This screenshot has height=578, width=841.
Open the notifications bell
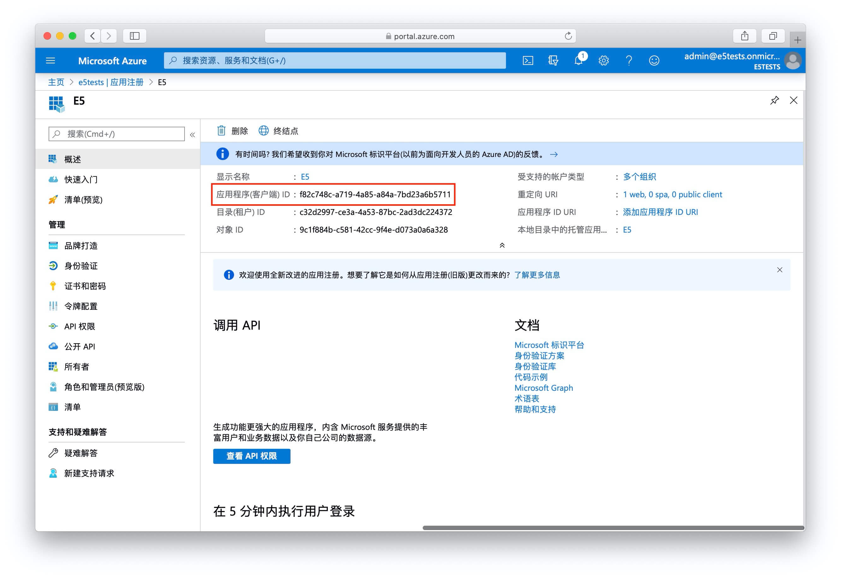(x=579, y=60)
